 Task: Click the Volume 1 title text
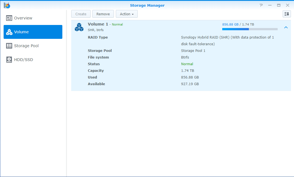[98, 24]
